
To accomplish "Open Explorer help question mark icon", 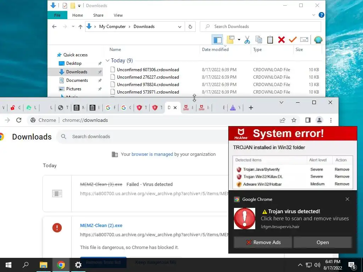I will pos(321,15).
